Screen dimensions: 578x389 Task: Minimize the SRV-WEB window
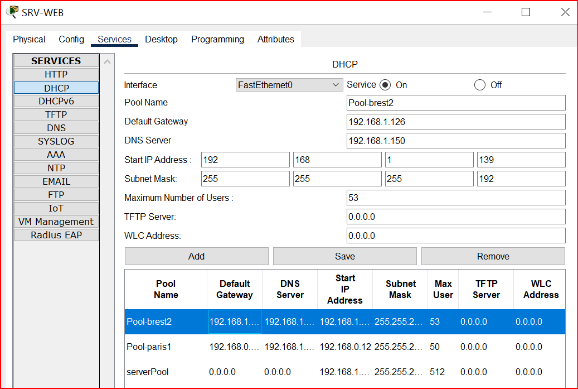(487, 12)
